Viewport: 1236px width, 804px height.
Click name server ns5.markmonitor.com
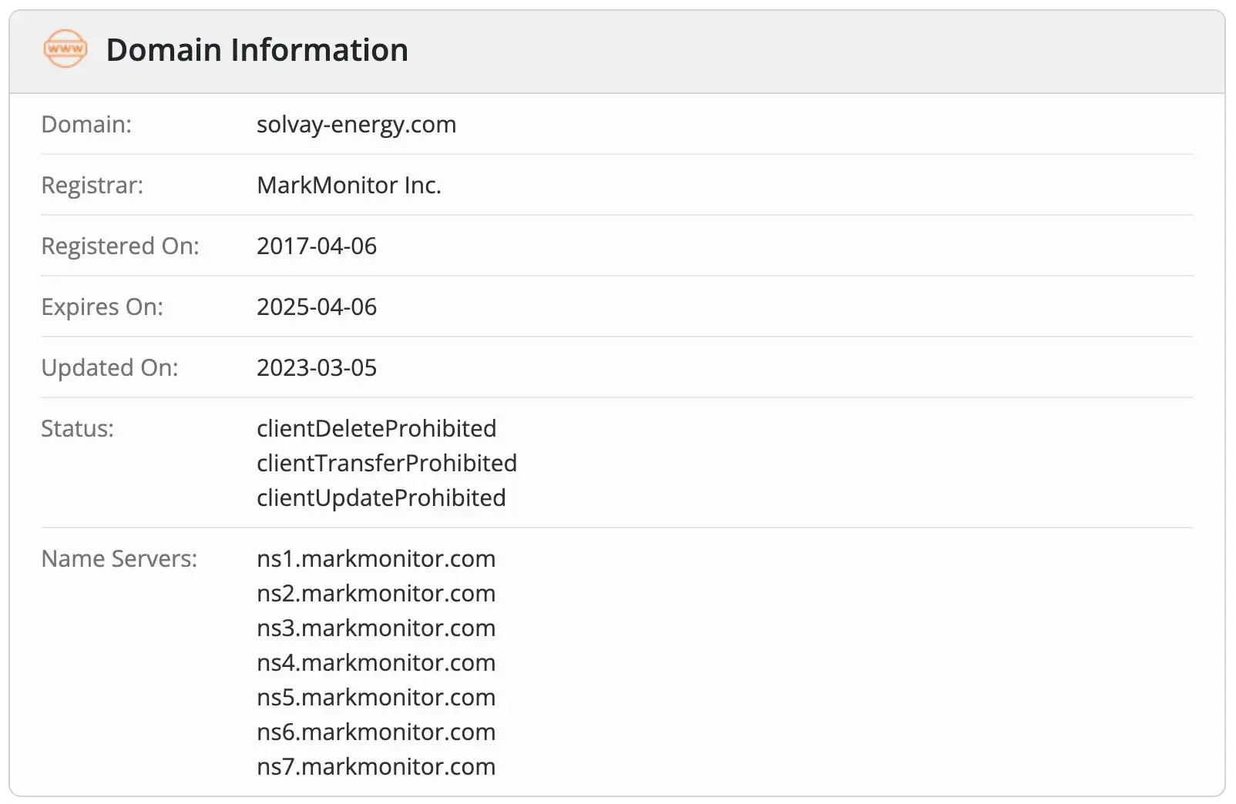pos(376,697)
